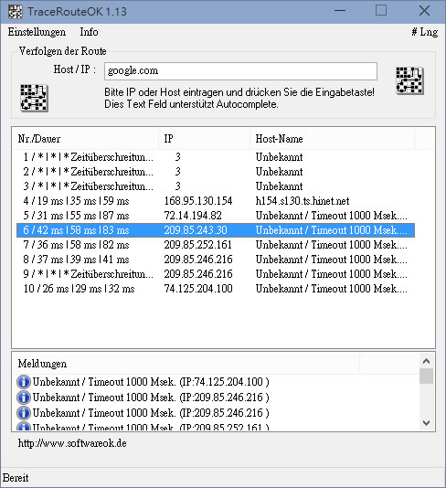Image resolution: width=446 pixels, height=488 pixels.
Task: Select the hop 5 row with 72.14.194.82
Action: (x=216, y=216)
